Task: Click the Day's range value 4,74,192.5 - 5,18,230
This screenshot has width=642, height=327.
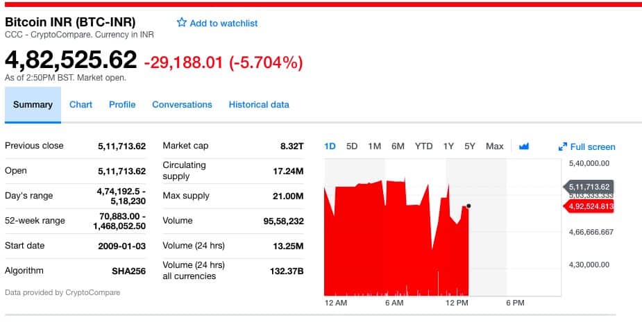Action: (121, 196)
